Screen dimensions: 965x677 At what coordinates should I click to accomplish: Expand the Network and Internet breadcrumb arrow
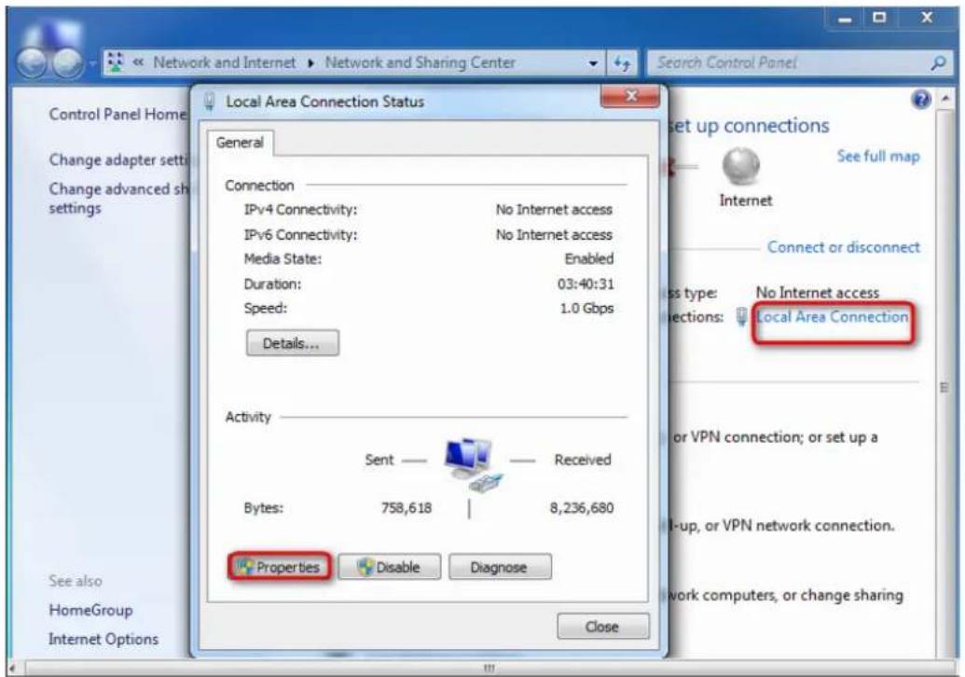310,62
